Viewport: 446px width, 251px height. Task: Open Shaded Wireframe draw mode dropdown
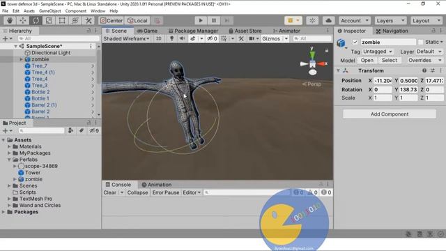[x=126, y=38]
